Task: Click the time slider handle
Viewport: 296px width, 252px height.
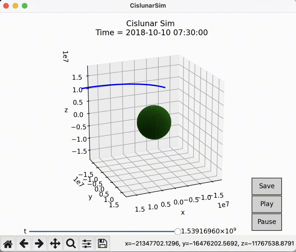Action: pos(178,231)
